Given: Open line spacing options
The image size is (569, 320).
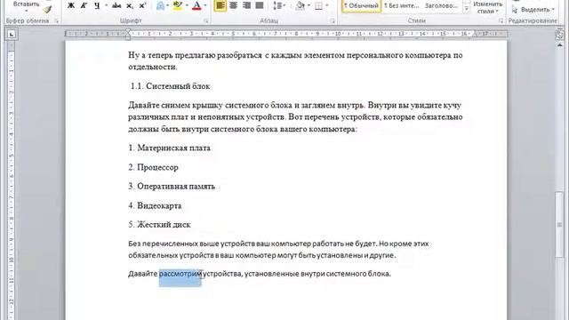Looking at the screenshot, I should coord(279,5).
